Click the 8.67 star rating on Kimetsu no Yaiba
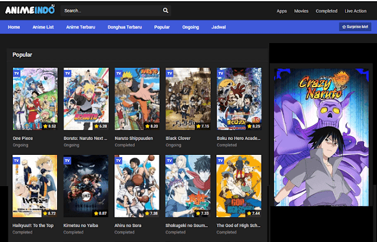 (x=100, y=213)
